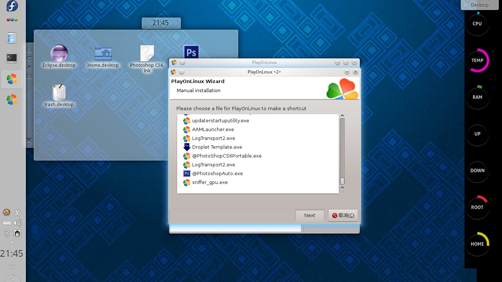Open the file manager from the panel
The height and width of the screenshot is (282, 502).
(12, 38)
